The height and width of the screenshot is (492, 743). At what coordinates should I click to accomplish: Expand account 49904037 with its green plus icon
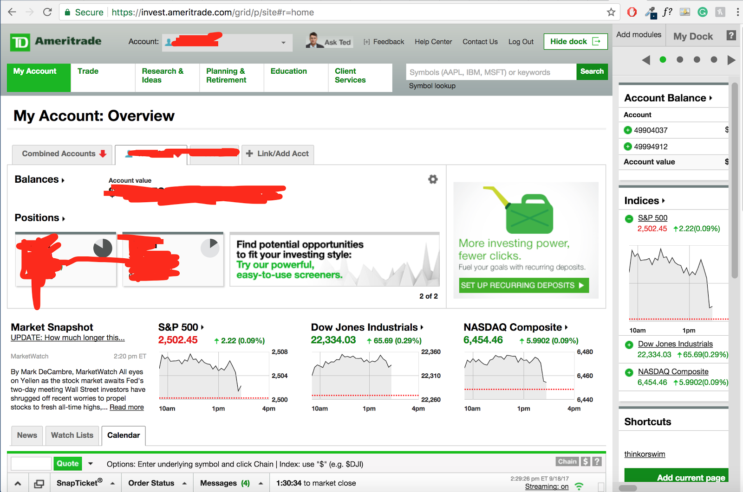(628, 130)
